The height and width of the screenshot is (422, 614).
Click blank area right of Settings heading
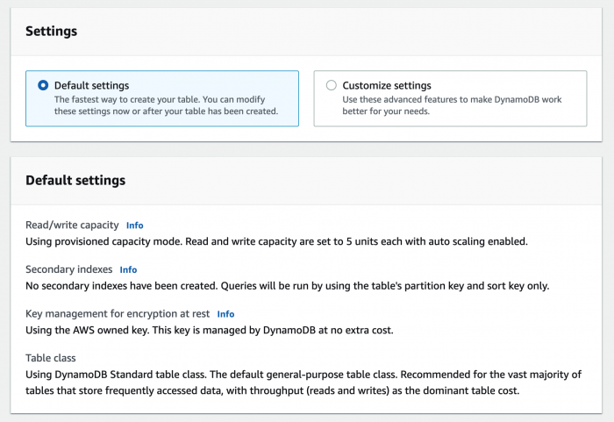click(351, 31)
